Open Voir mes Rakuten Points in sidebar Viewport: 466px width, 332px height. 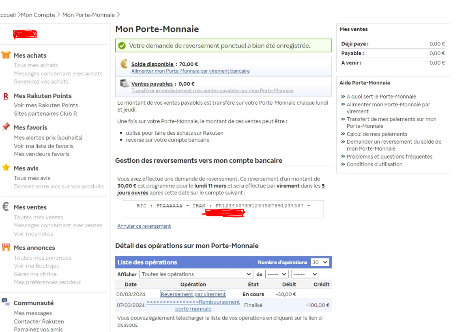click(x=46, y=105)
